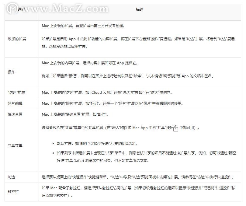
Task: Click the 访达 row label
Action: click(11, 177)
